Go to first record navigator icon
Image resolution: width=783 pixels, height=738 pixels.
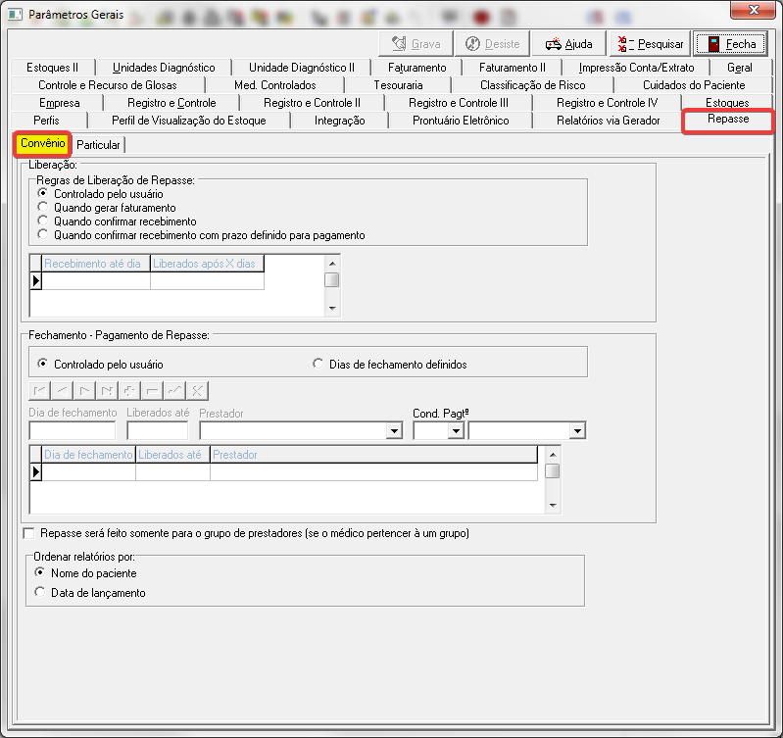[x=39, y=390]
